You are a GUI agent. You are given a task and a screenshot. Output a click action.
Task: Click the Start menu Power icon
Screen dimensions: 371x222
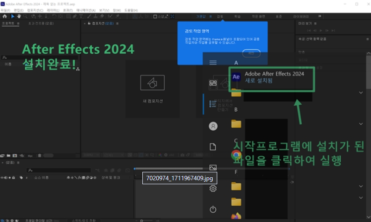[213, 209]
